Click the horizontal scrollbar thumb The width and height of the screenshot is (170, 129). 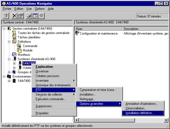point(107,120)
